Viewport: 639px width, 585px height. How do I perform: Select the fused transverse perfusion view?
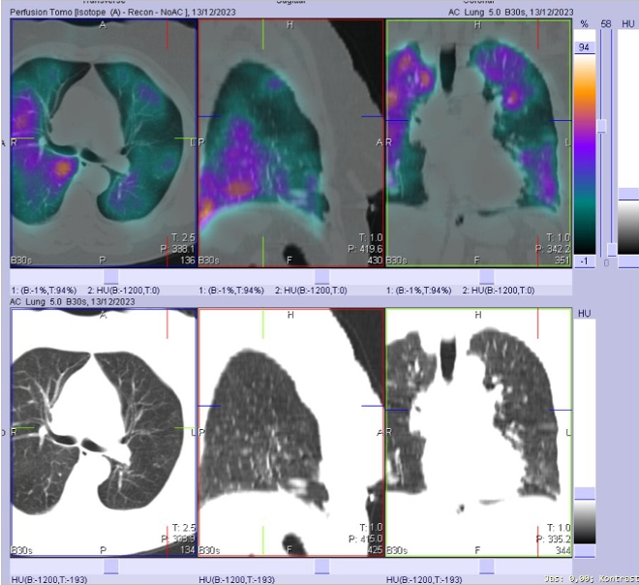click(104, 143)
